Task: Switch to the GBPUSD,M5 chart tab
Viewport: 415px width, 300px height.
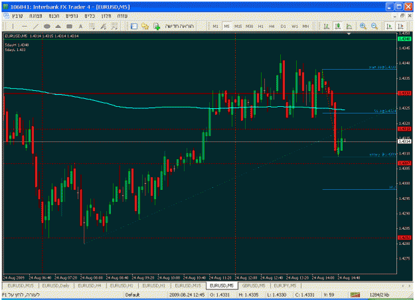Action: coord(254,285)
